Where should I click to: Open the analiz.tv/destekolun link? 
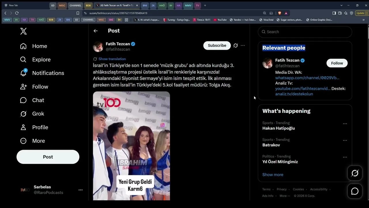(294, 94)
